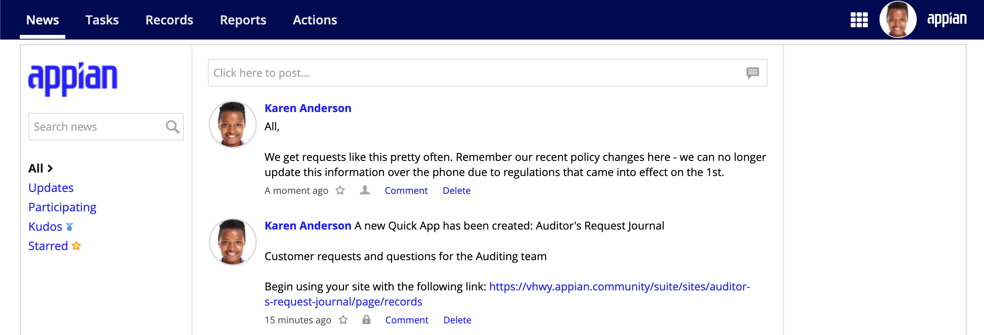Switch to the Tasks tab
Image resolution: width=984 pixels, height=335 pixels.
point(102,20)
